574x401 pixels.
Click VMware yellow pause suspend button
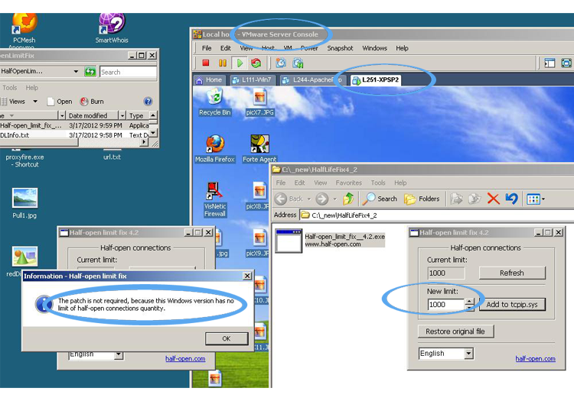[223, 63]
